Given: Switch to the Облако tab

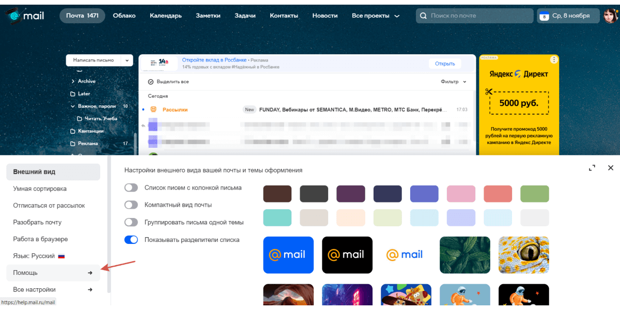Looking at the screenshot, I should click(x=124, y=16).
